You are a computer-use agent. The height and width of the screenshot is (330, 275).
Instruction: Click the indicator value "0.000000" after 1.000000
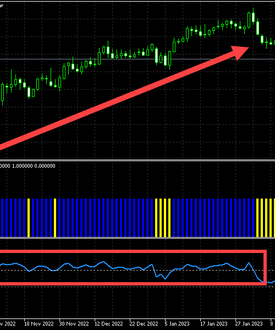point(45,166)
